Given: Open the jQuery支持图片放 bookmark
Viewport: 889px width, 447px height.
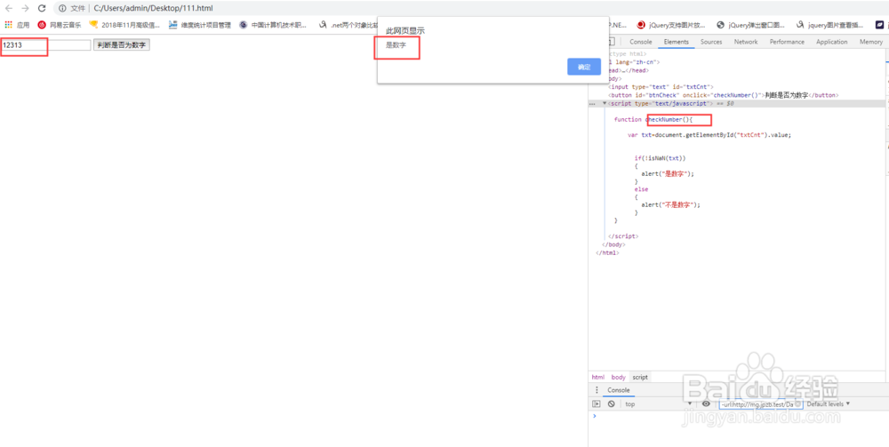Looking at the screenshot, I should click(x=671, y=25).
